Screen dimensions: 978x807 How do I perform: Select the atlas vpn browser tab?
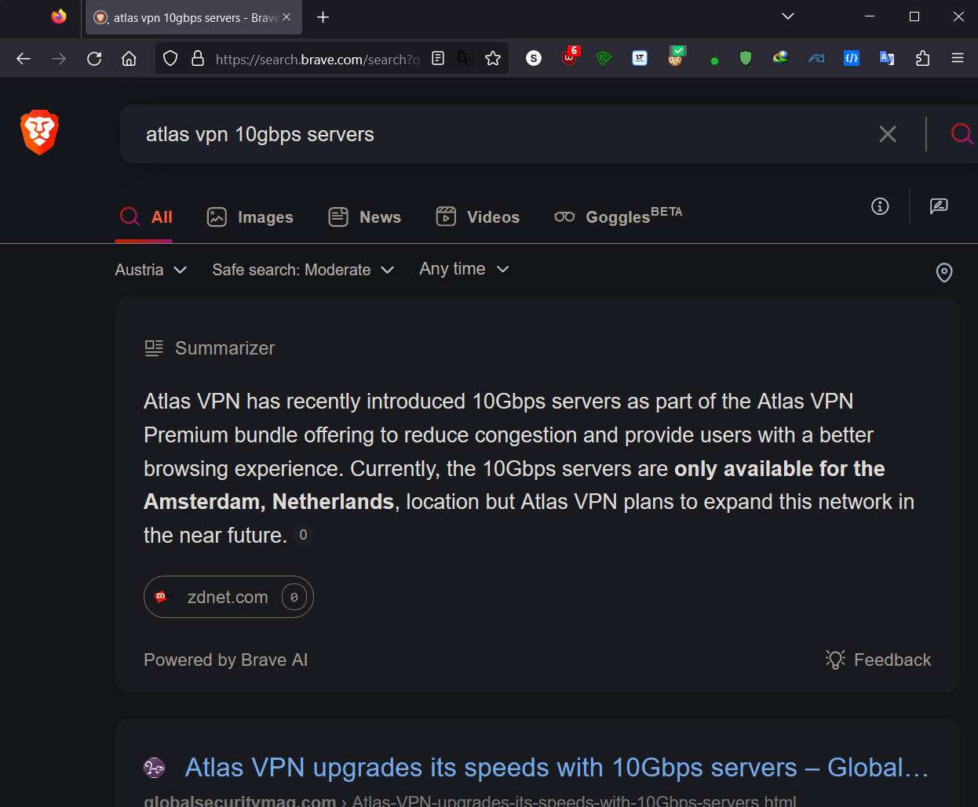(x=192, y=17)
